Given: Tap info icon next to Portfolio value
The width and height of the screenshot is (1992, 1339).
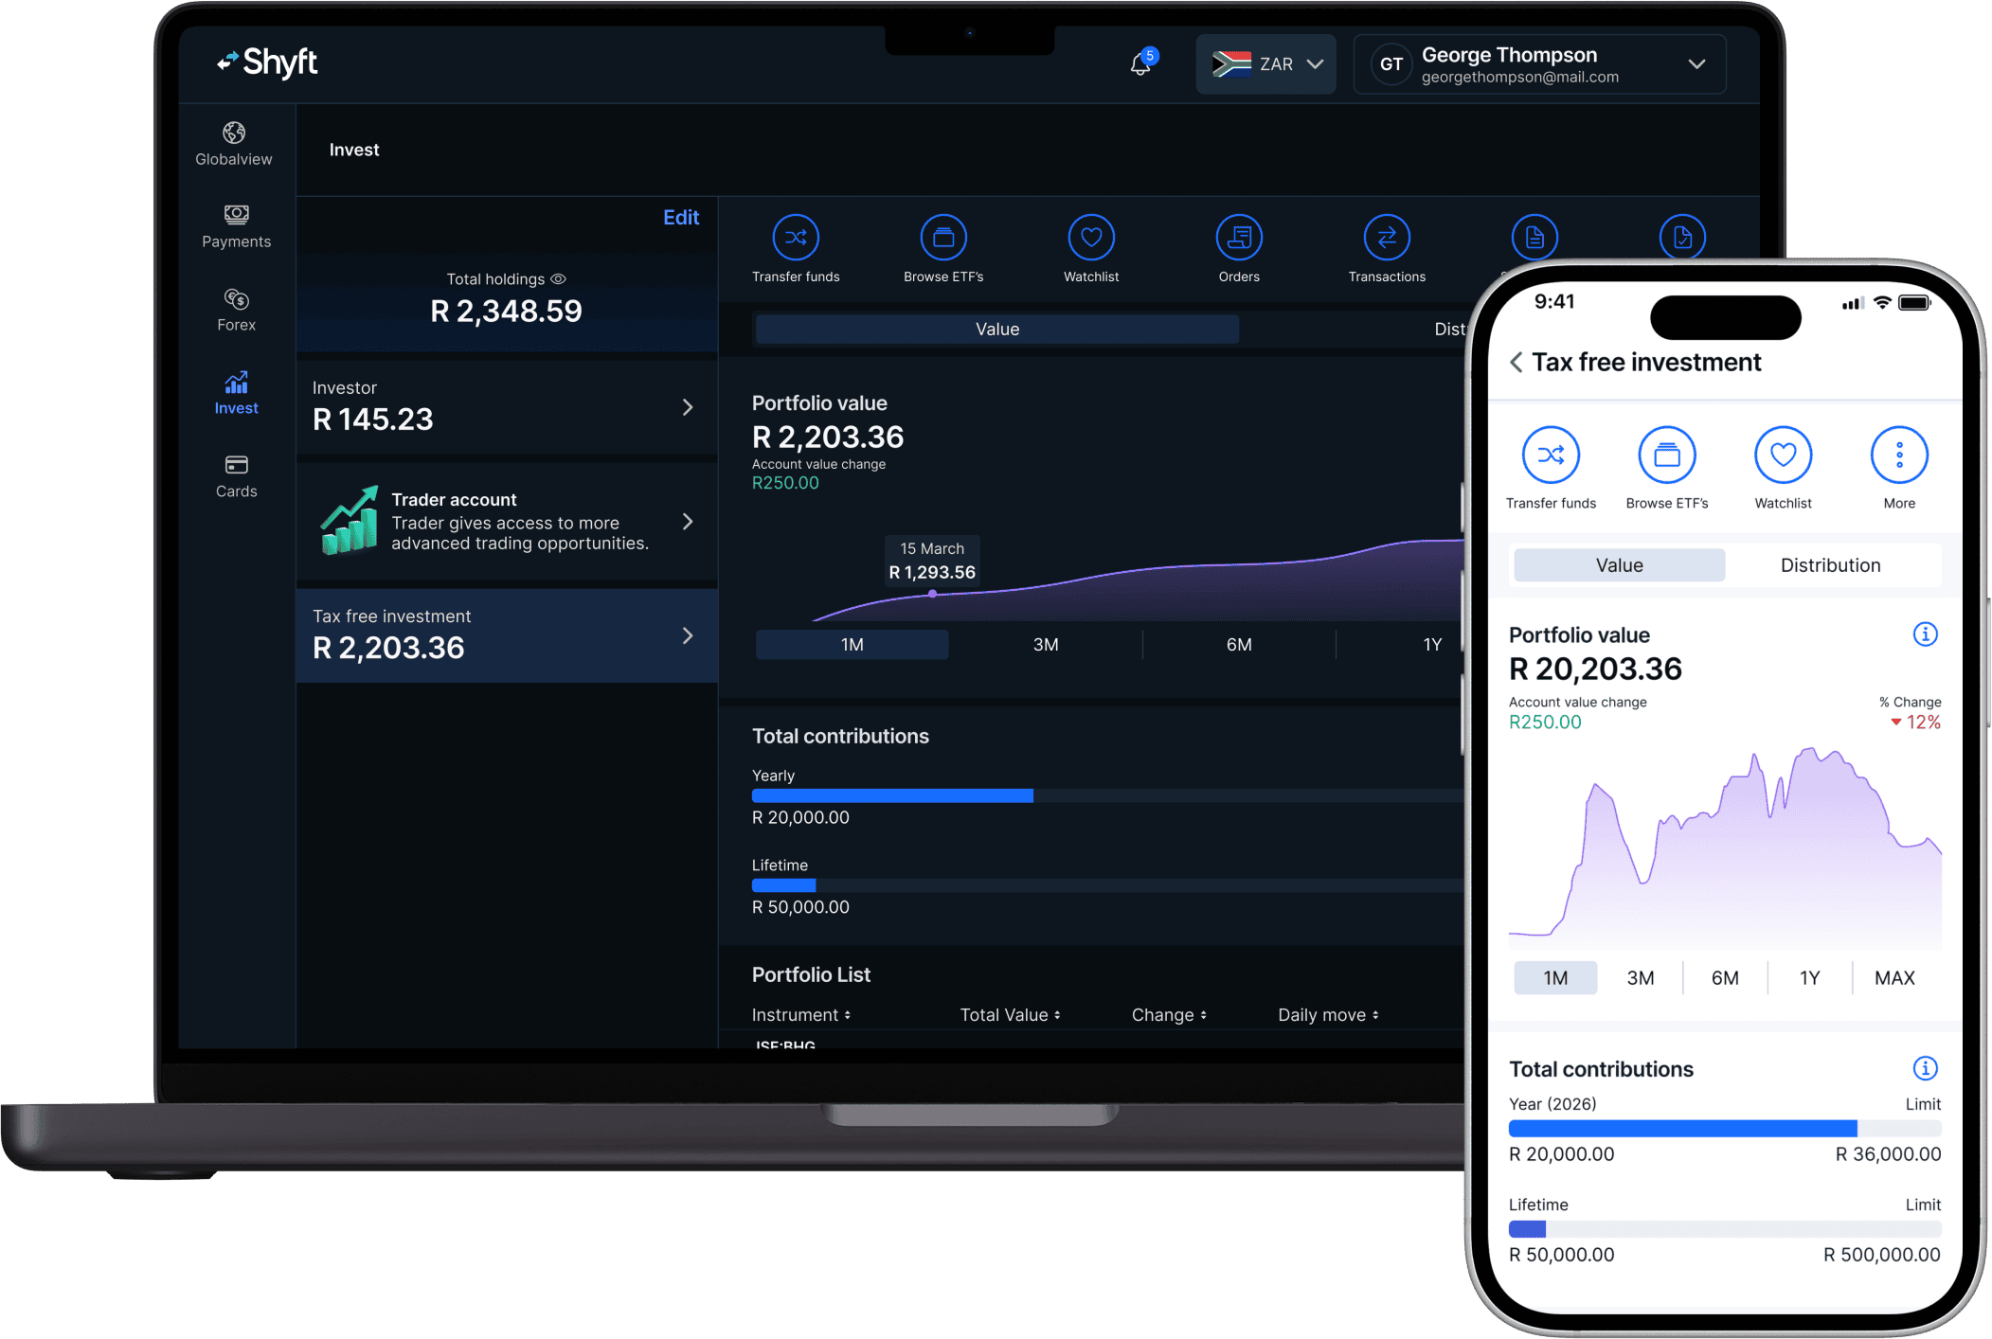Looking at the screenshot, I should pyautogui.click(x=1925, y=634).
